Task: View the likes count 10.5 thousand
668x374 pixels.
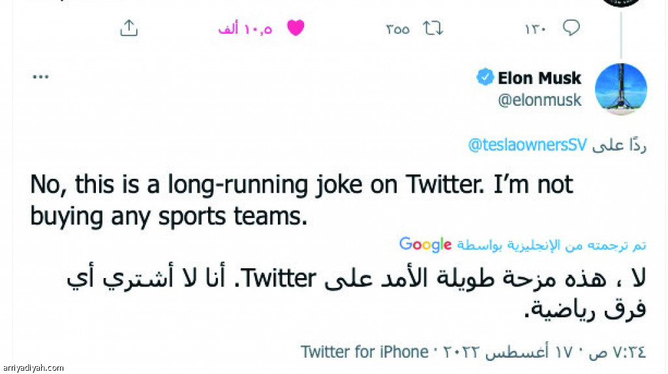Action: click(245, 29)
